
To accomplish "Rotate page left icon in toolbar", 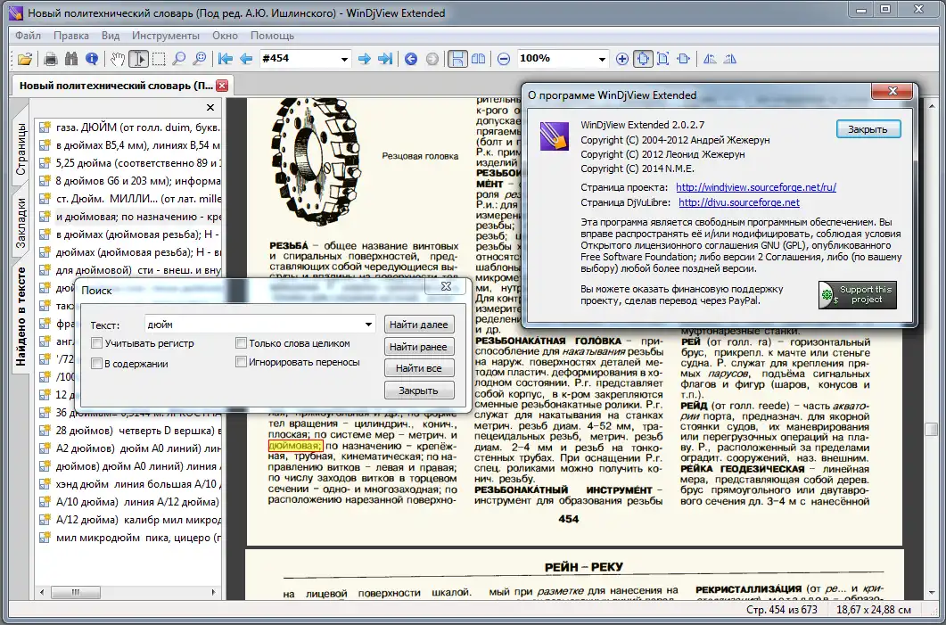I will point(710,59).
